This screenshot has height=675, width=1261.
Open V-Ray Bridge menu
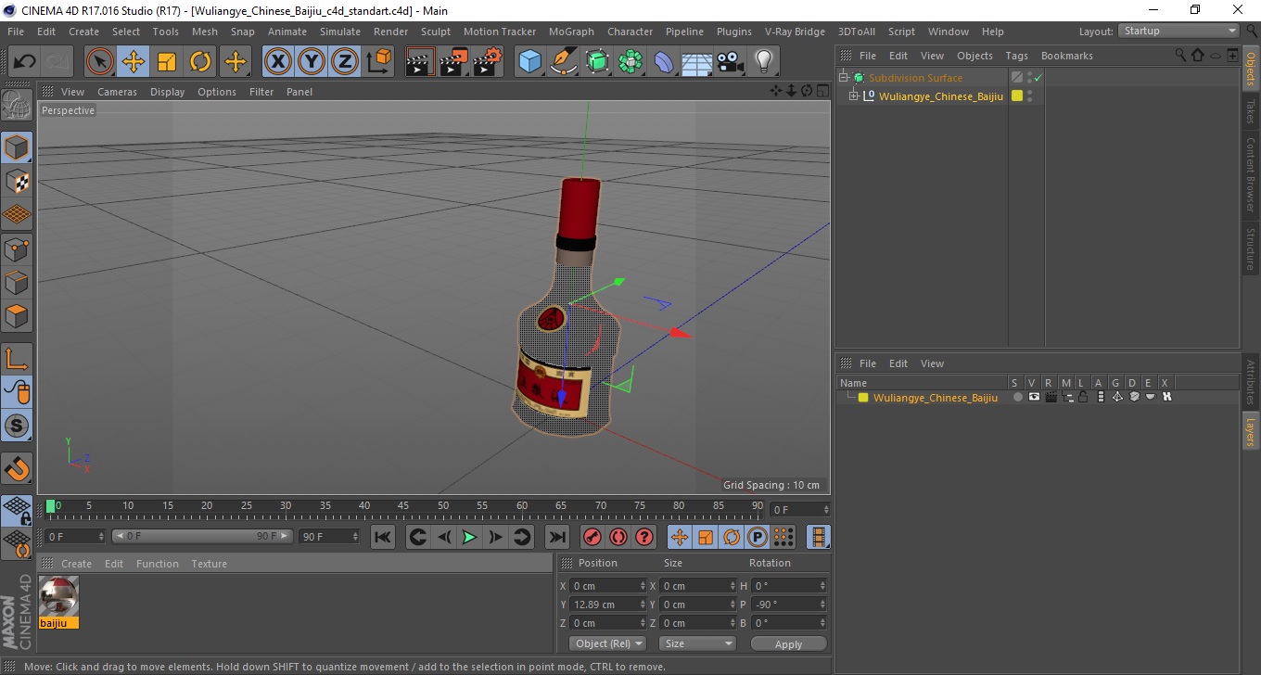(x=795, y=32)
